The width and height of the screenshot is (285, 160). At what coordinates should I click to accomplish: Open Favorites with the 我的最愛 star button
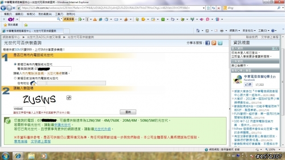pos(11,25)
